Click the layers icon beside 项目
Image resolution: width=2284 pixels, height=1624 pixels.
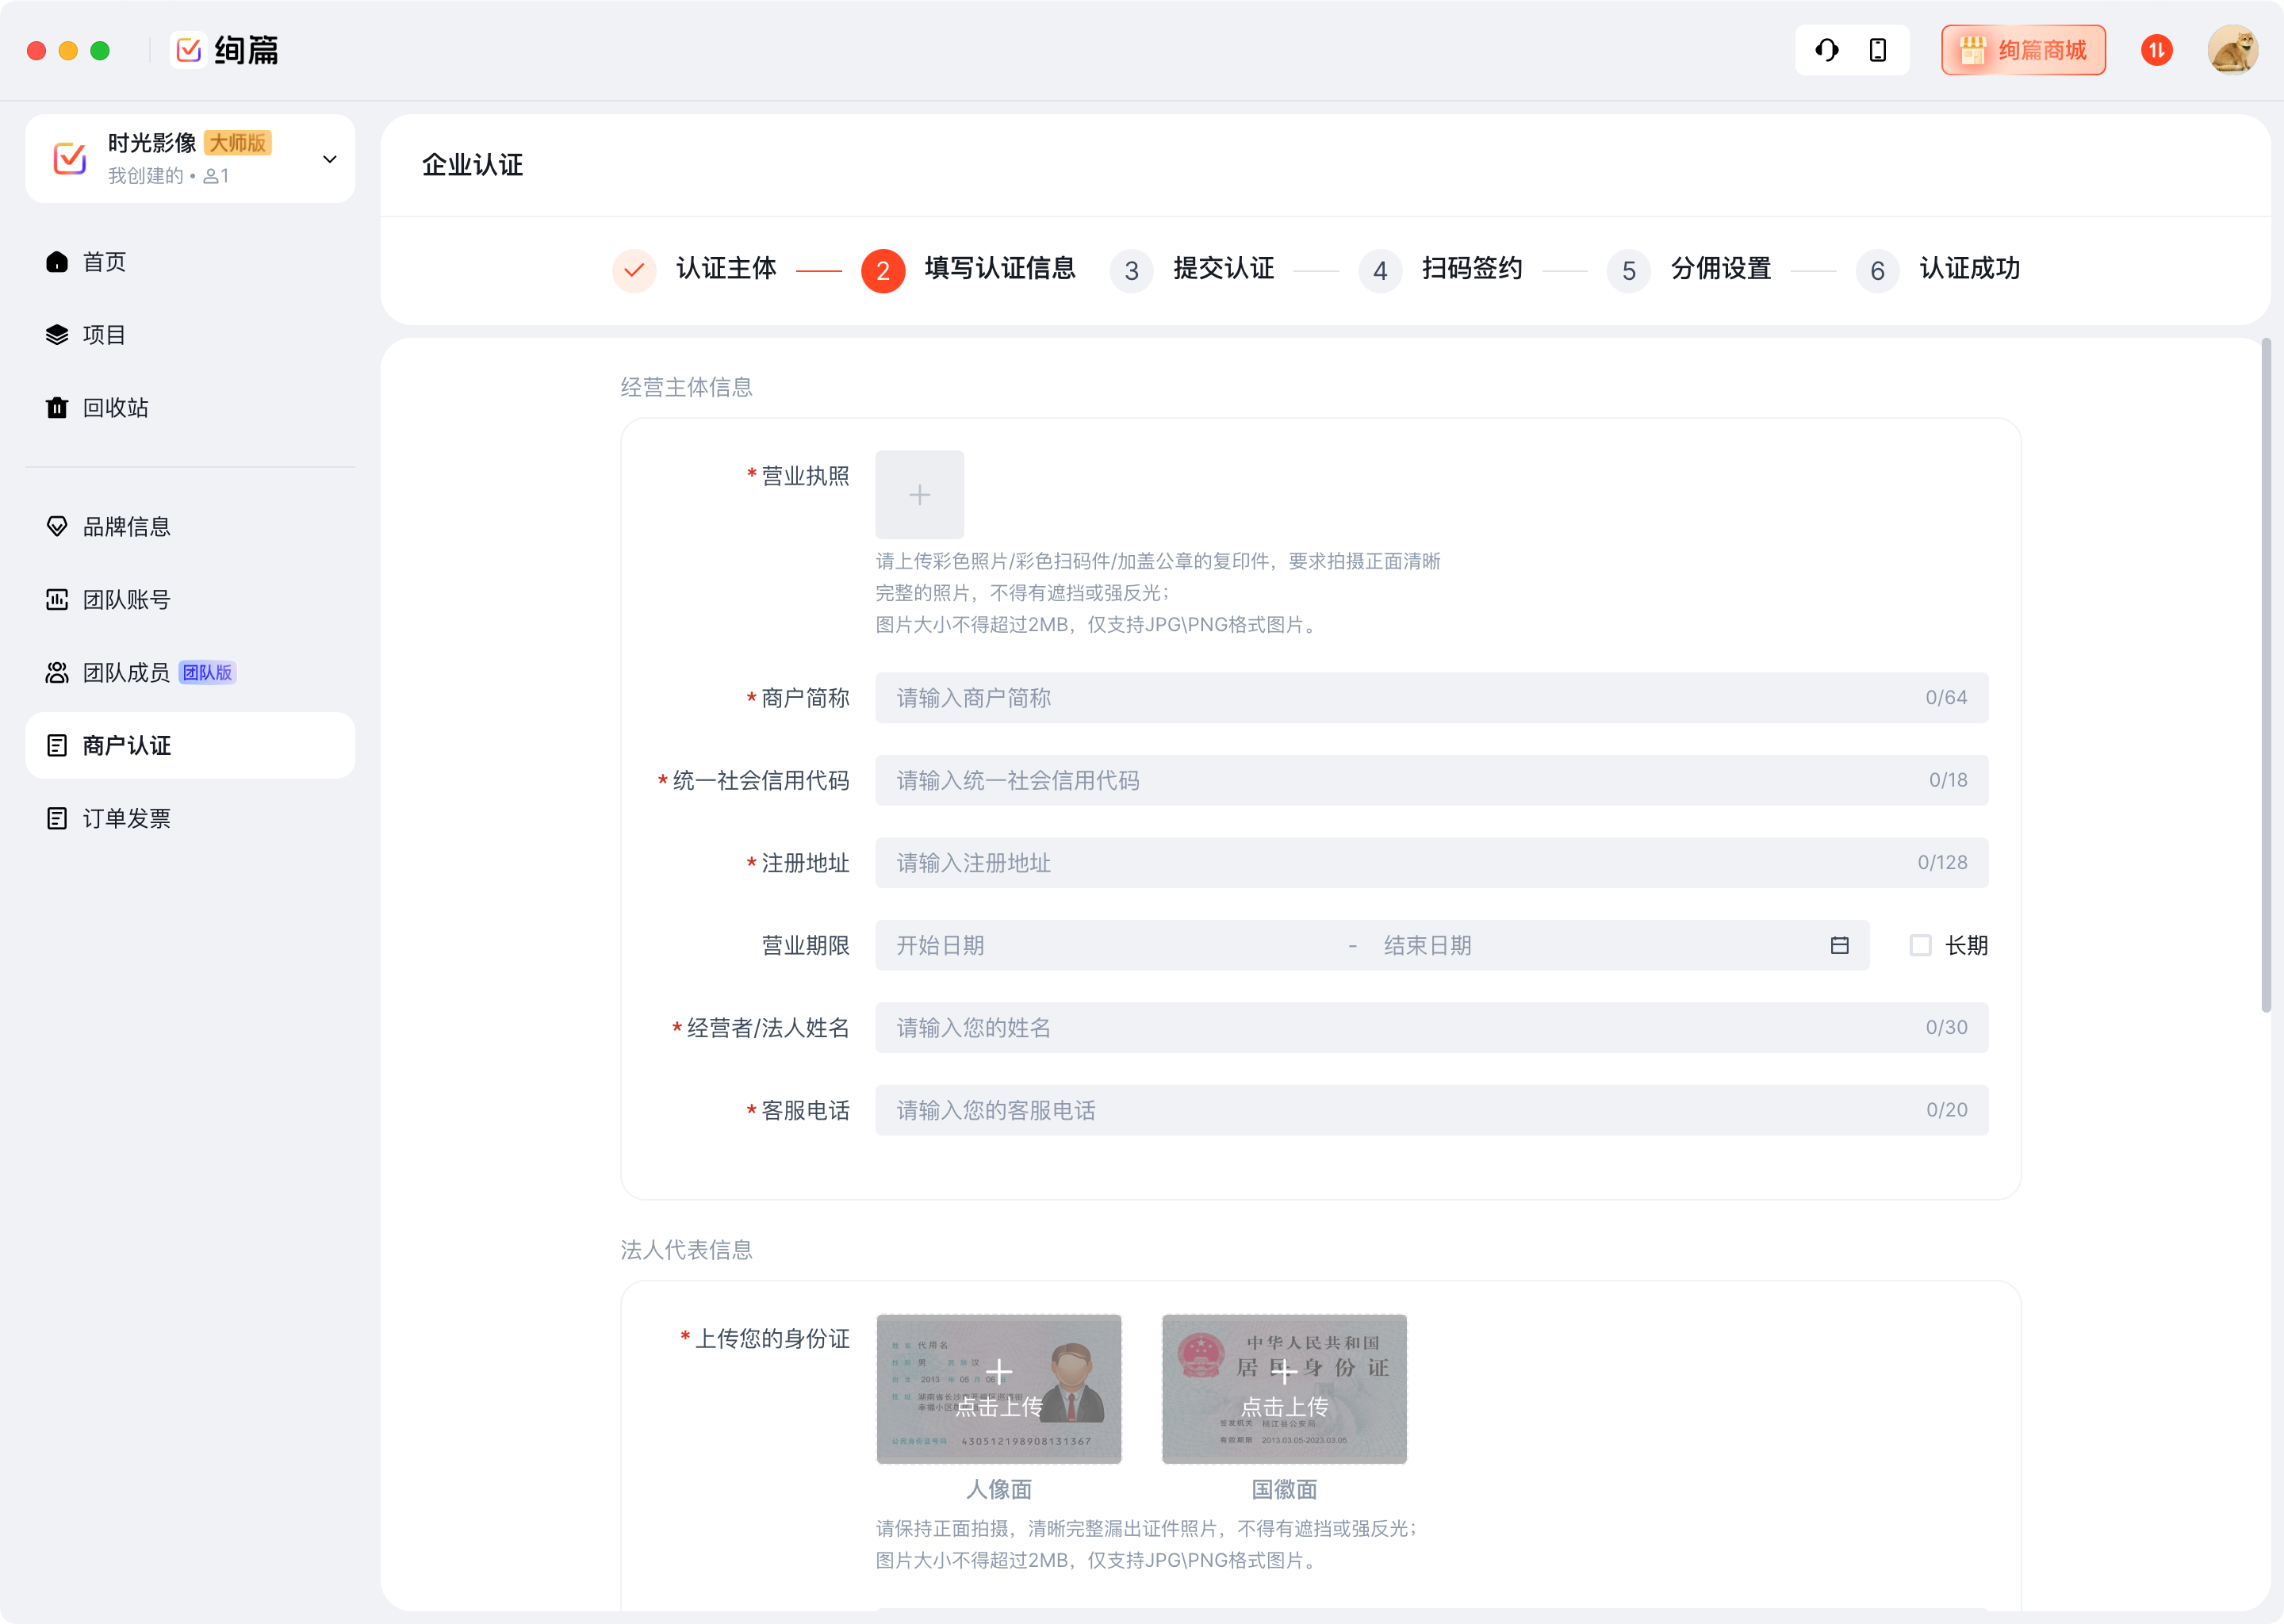tap(57, 335)
